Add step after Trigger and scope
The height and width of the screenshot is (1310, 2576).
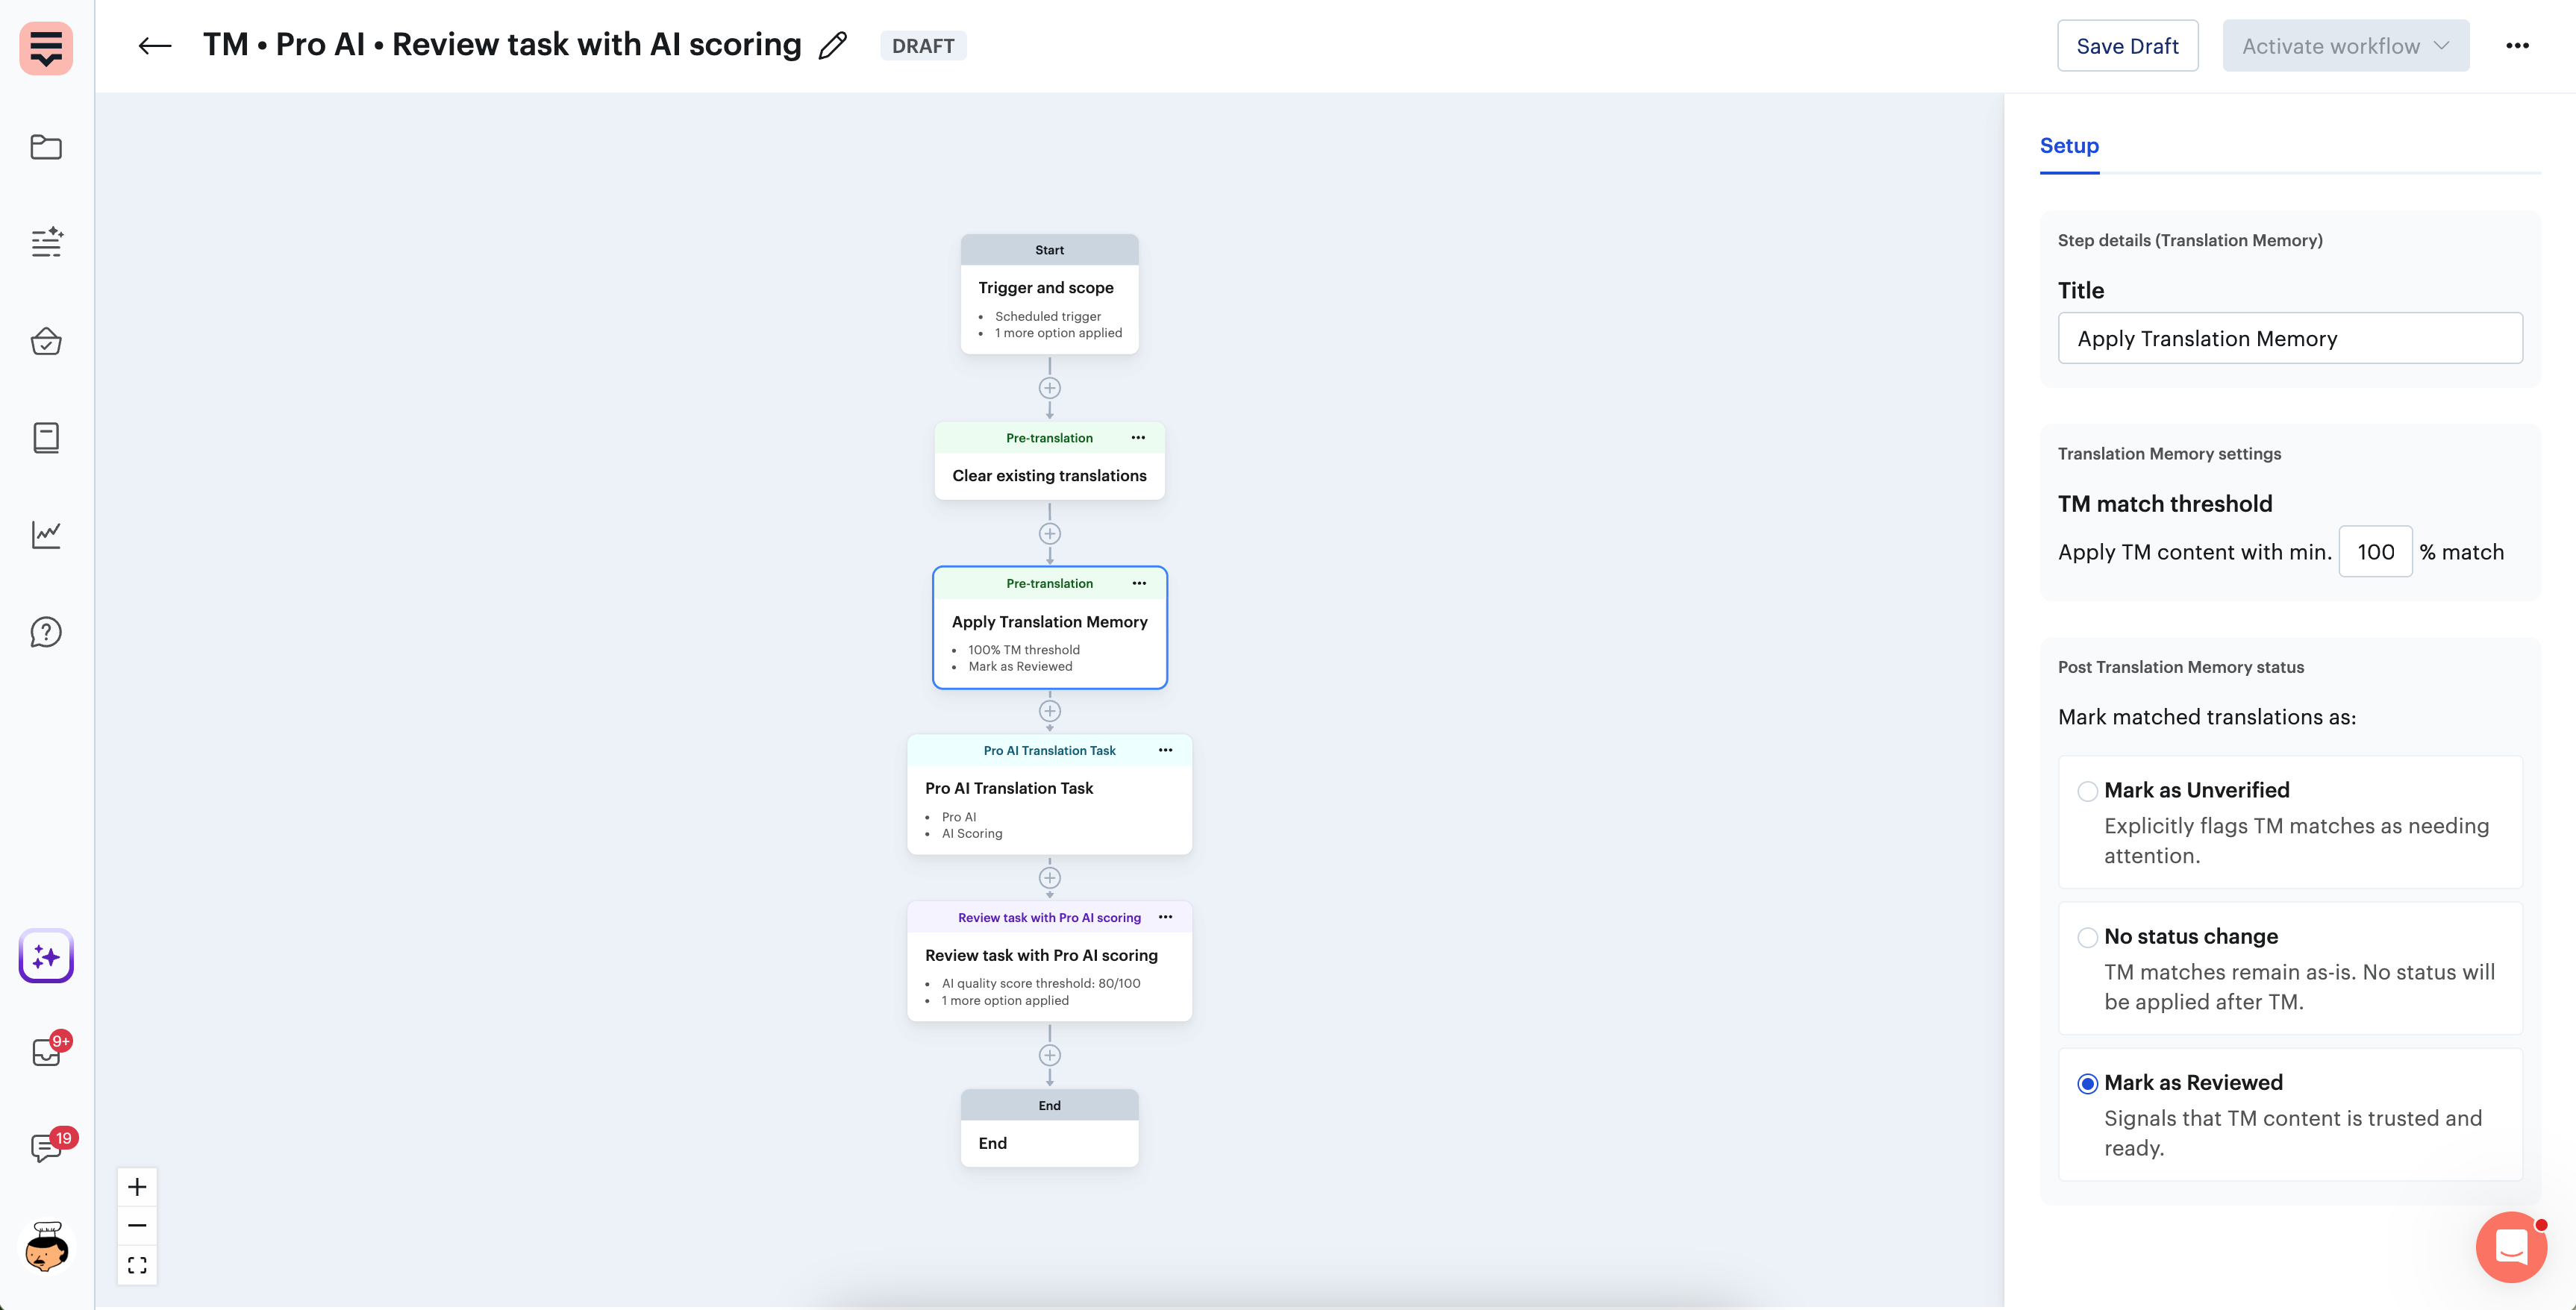(x=1049, y=388)
